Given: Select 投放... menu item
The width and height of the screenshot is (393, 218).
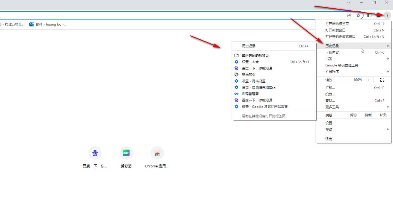Looking at the screenshot, I should pyautogui.click(x=353, y=94).
